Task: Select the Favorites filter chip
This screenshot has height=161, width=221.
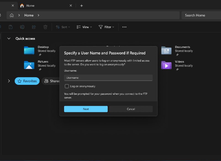Action: pyautogui.click(x=27, y=81)
